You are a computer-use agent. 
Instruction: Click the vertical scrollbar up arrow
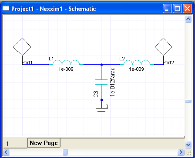[x=188, y=19]
